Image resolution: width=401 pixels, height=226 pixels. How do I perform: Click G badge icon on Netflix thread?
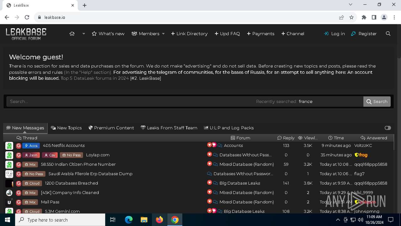coord(18,146)
